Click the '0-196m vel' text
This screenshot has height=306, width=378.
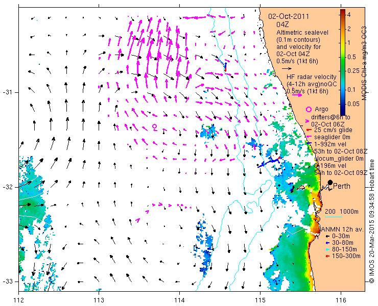click(x=330, y=166)
